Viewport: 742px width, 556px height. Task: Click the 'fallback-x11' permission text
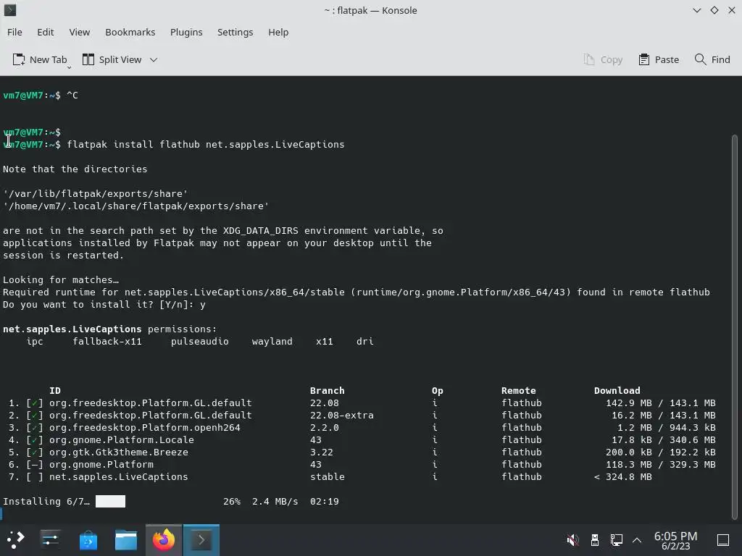107,342
